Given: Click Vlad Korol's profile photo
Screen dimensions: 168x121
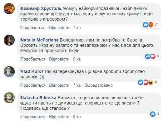Looking at the screenshot, I should click(9, 72).
